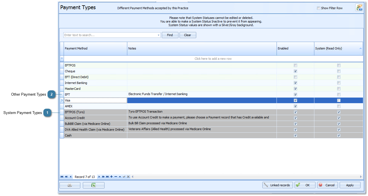The image size is (368, 196).
Task: Confirm with the OK button
Action: (305, 185)
